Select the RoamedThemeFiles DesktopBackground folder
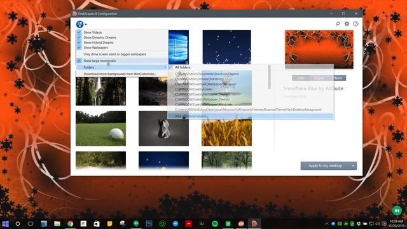Image resolution: width=407 pixels, height=229 pixels. [248, 109]
